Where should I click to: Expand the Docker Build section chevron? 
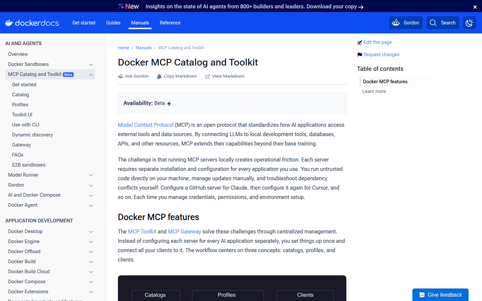point(91,262)
